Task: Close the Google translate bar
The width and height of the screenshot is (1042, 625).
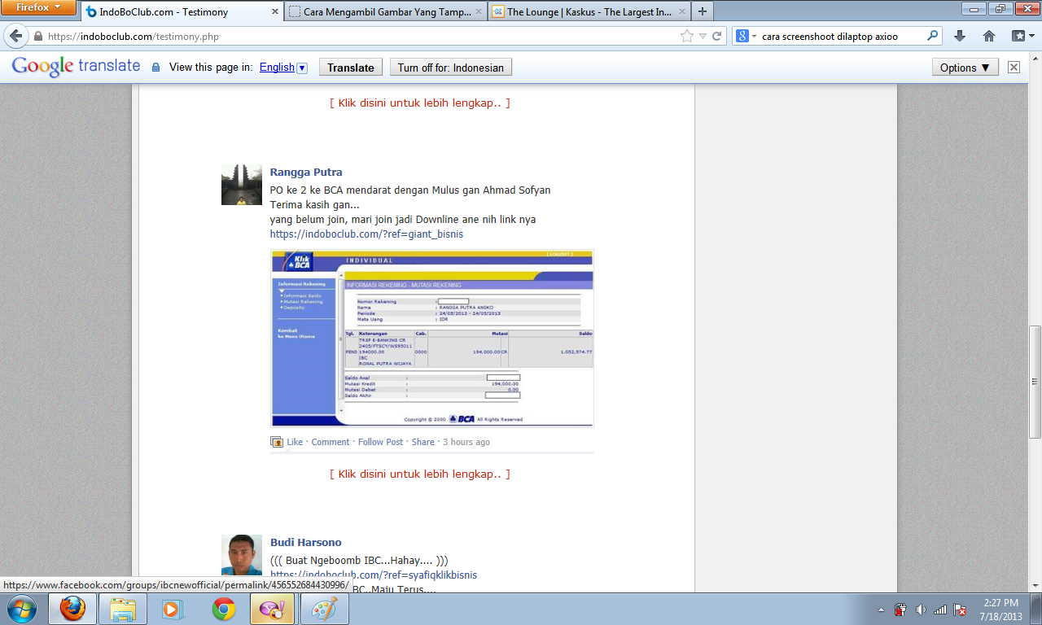Action: [1014, 68]
